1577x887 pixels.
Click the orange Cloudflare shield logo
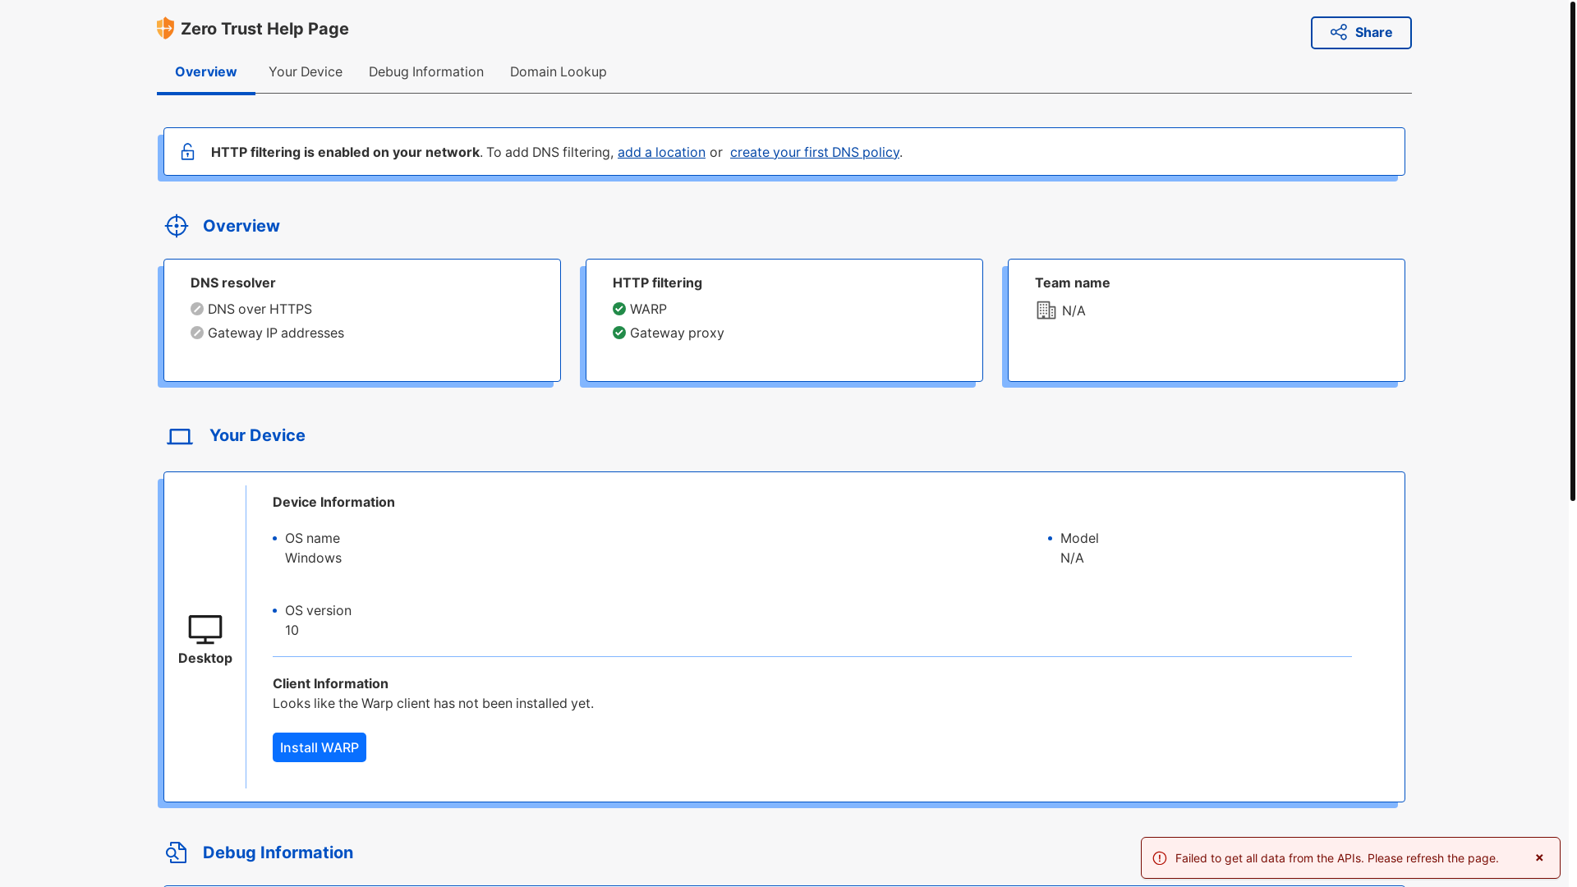[x=165, y=28]
